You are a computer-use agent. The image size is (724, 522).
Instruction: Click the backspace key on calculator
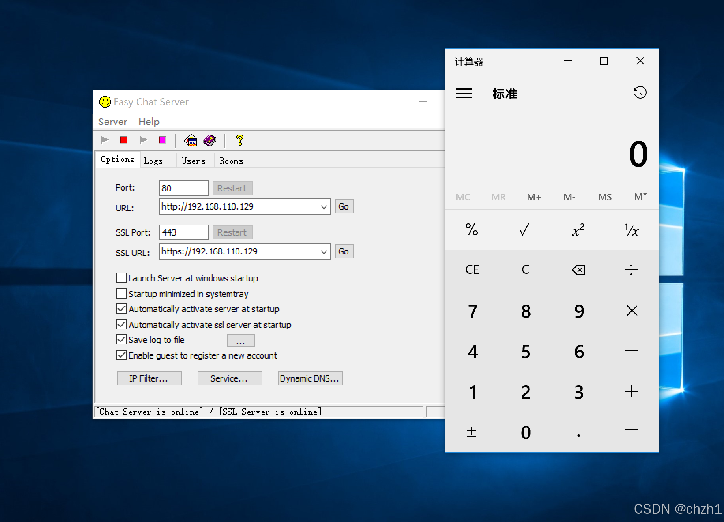coord(578,270)
